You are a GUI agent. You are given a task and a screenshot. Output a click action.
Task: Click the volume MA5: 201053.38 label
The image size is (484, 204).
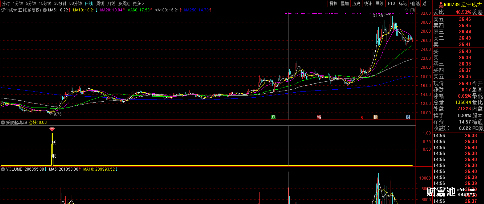pyautogui.click(x=65, y=169)
